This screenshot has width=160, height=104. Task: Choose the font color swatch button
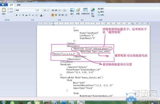(41, 15)
